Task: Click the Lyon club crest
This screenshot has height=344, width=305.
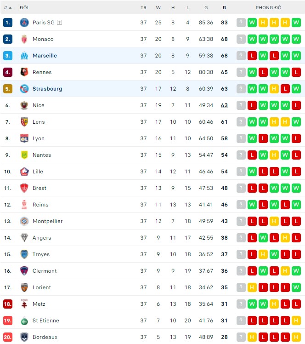Action: click(24, 138)
